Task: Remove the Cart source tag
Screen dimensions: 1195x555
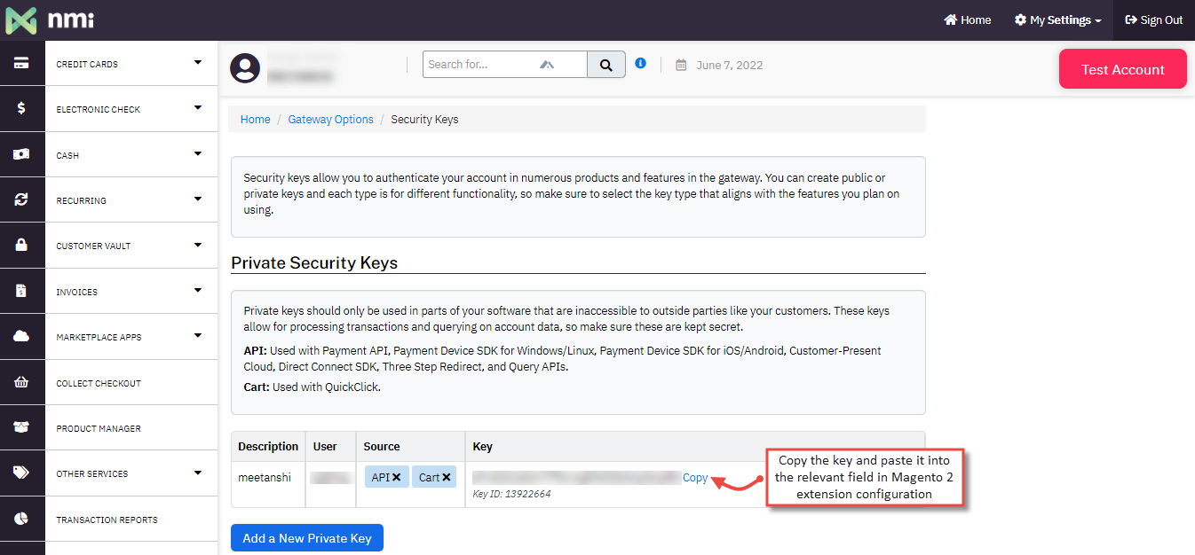Action: [447, 476]
